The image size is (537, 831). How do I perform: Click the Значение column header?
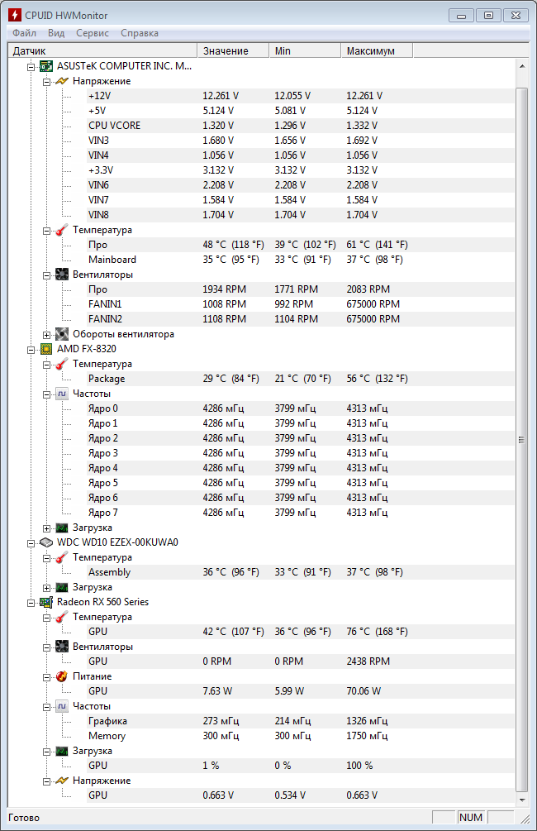(233, 51)
